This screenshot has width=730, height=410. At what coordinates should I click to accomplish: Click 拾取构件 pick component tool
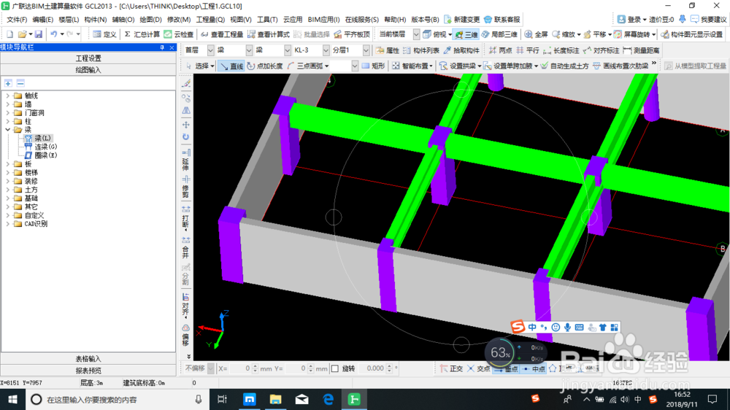(461, 50)
